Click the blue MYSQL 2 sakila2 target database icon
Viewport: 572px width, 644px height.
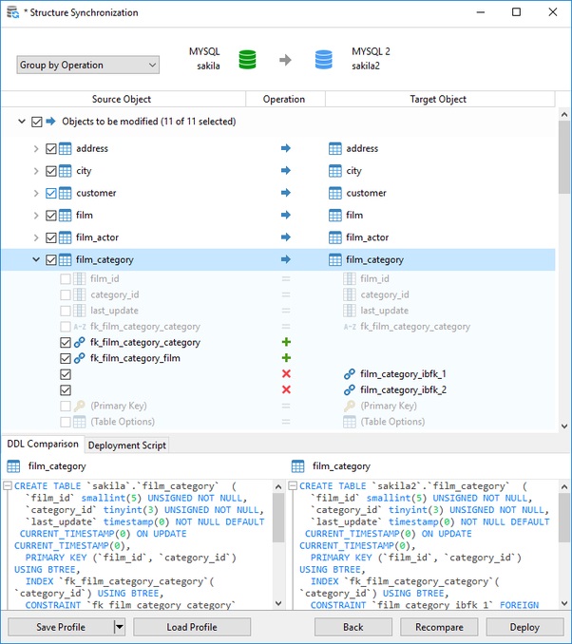pos(323,60)
